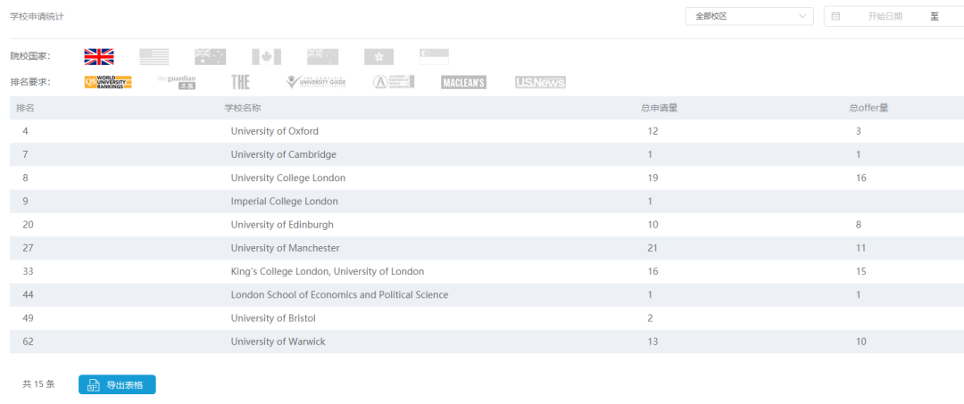
Task: Select the Singapore flag filter
Action: (434, 56)
